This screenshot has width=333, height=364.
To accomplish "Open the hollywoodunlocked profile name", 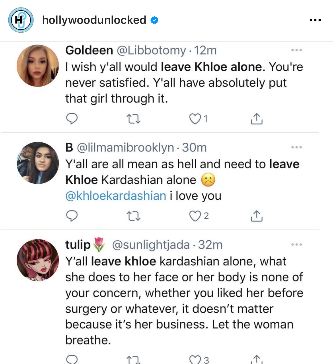I will tap(94, 20).
